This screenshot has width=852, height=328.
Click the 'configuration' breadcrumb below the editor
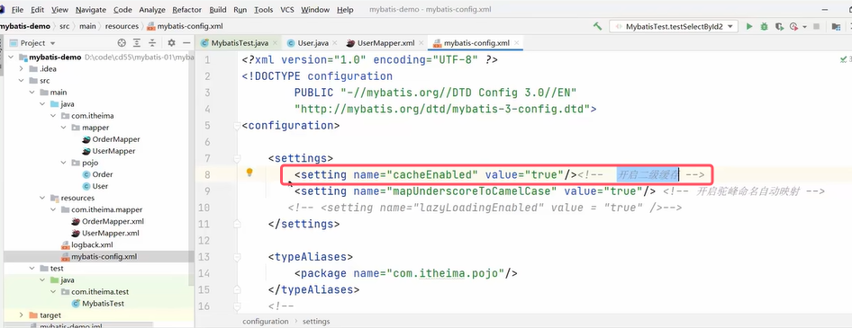click(x=266, y=322)
